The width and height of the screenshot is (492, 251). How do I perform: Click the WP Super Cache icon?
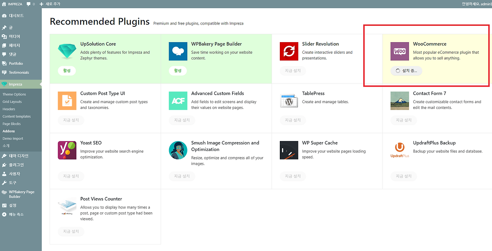click(x=289, y=150)
